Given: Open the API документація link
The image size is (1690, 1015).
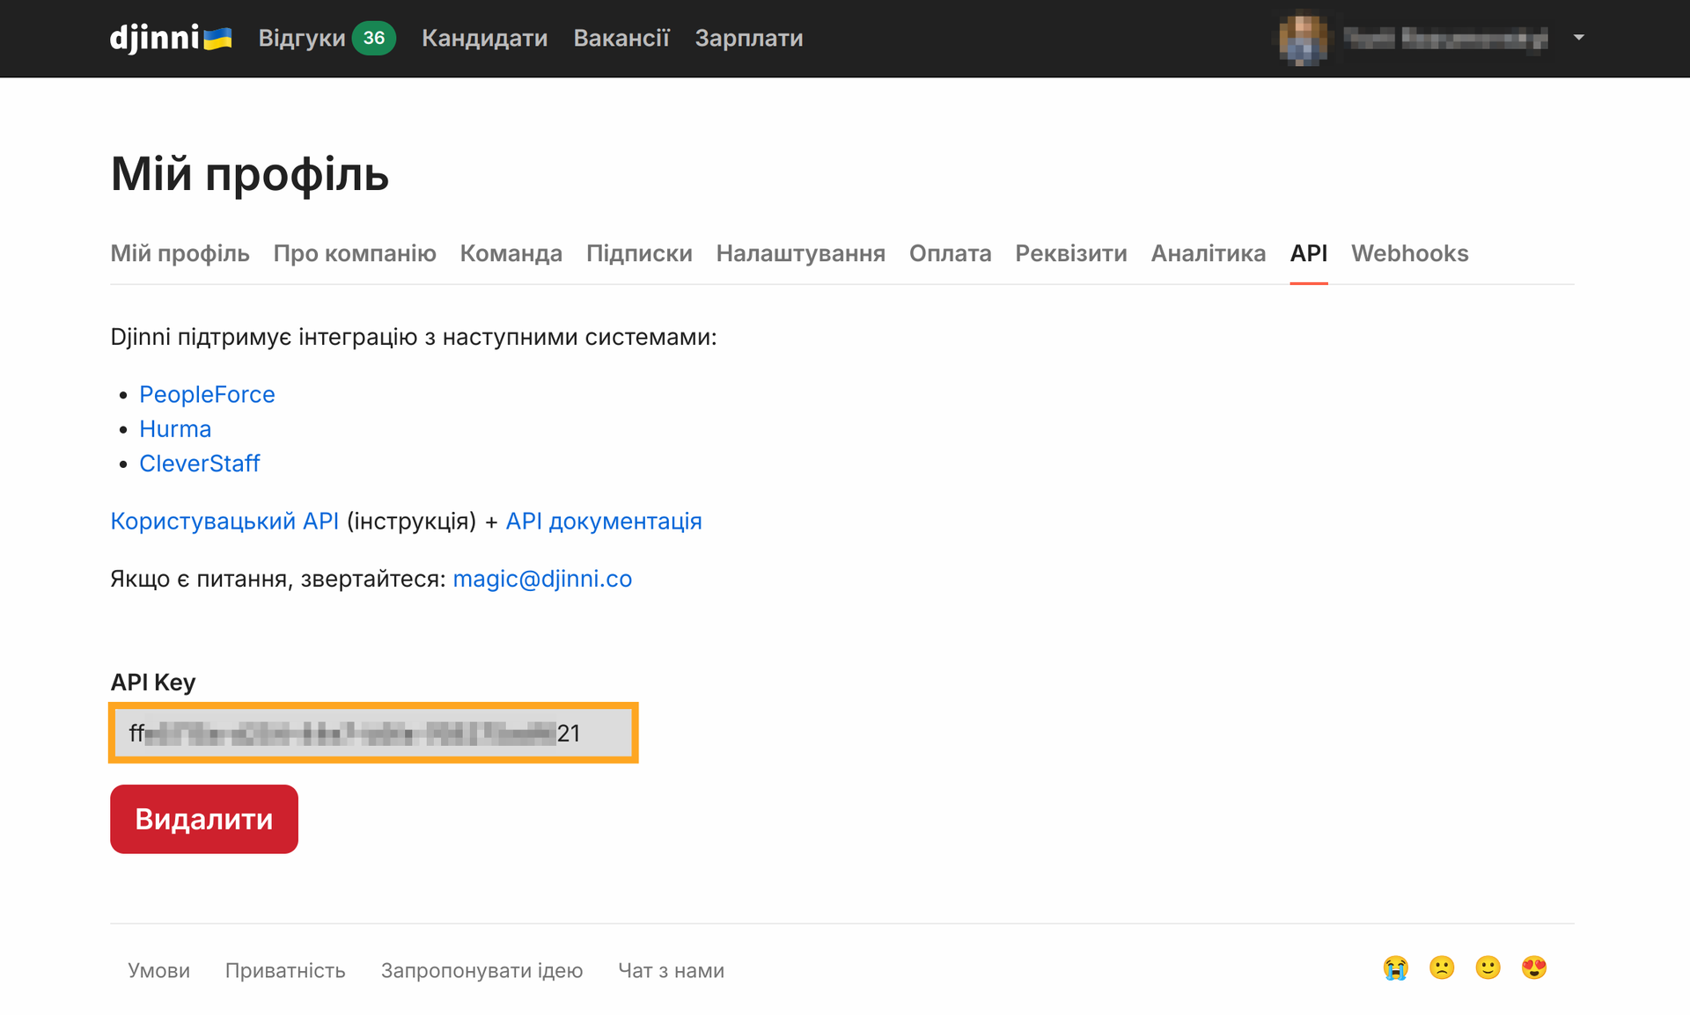Looking at the screenshot, I should coord(604,521).
